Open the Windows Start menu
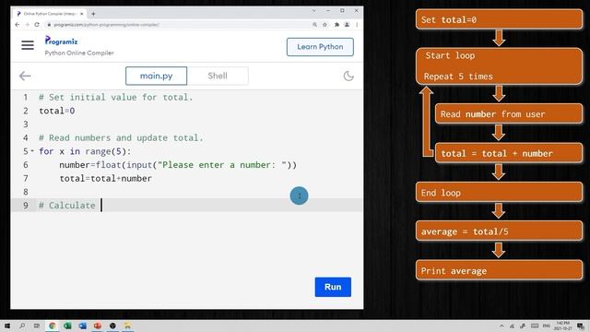590x332 pixels. [x=7, y=326]
